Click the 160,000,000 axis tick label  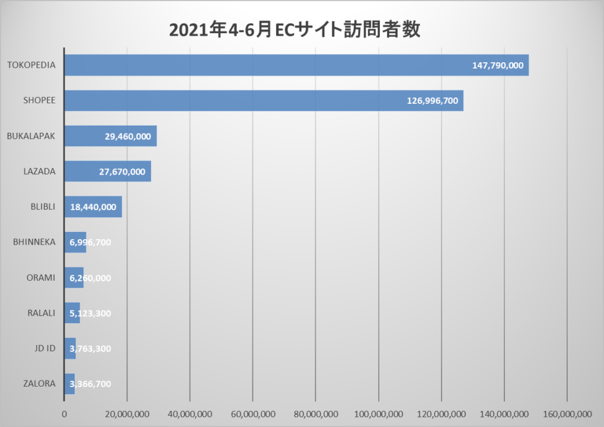[567, 414]
